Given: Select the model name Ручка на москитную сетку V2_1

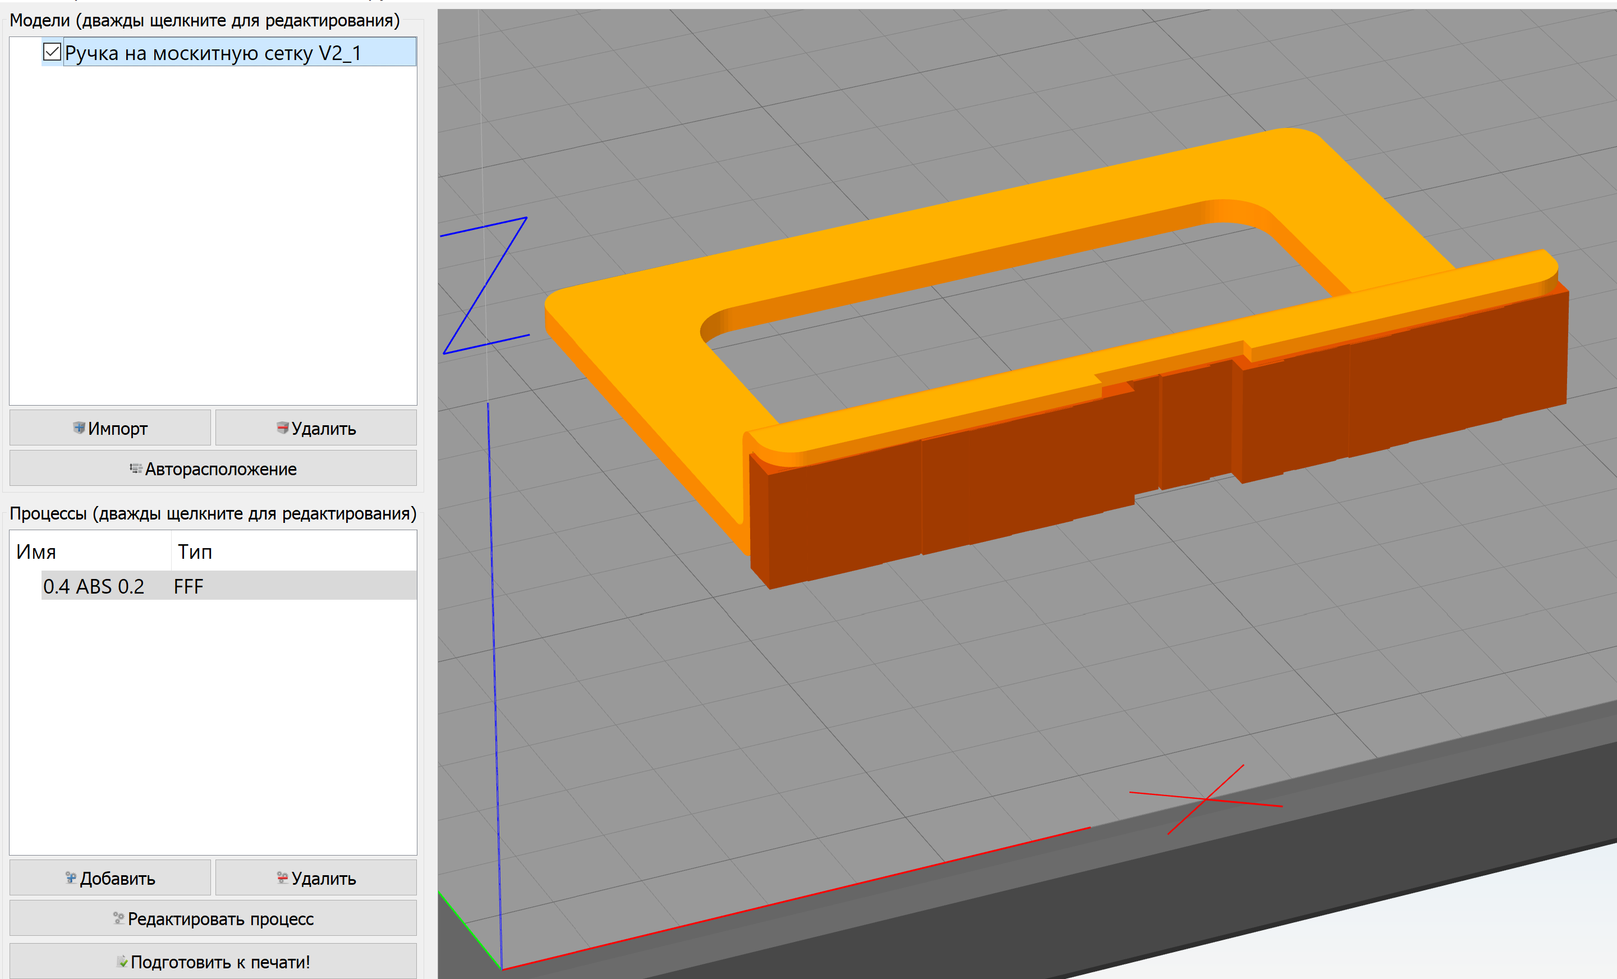Looking at the screenshot, I should pyautogui.click(x=213, y=53).
